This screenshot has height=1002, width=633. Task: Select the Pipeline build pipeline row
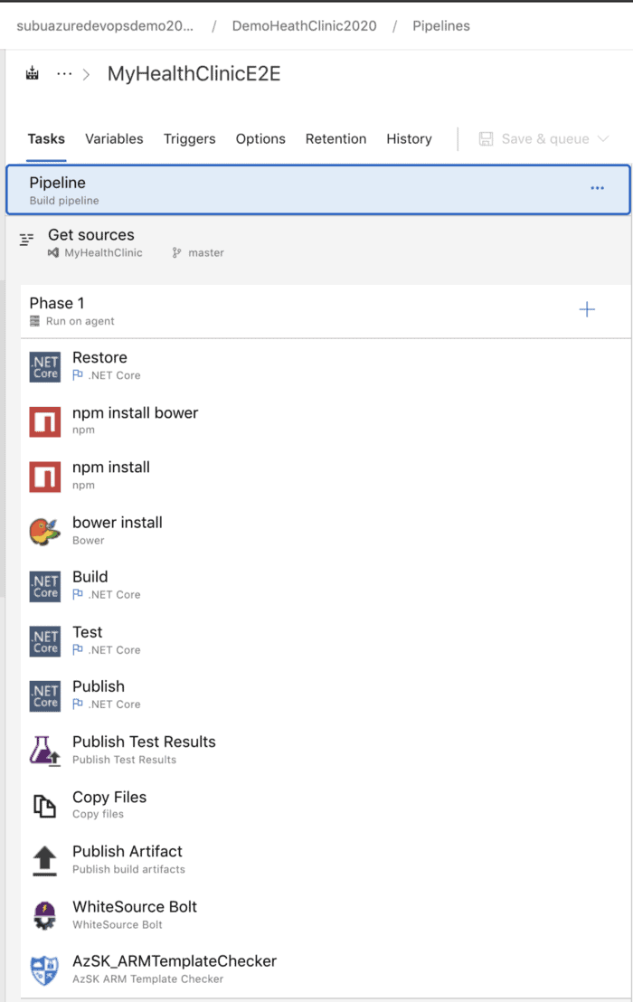(318, 190)
